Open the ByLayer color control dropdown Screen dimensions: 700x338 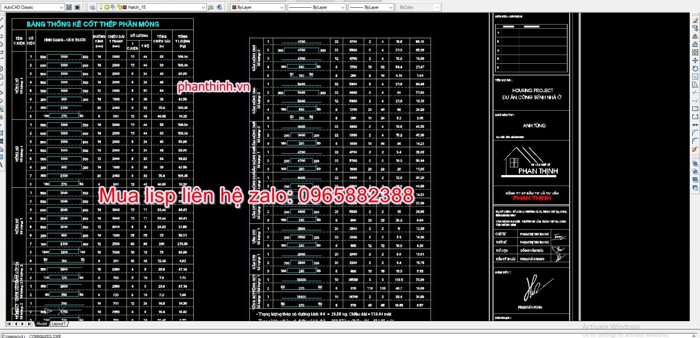click(282, 7)
